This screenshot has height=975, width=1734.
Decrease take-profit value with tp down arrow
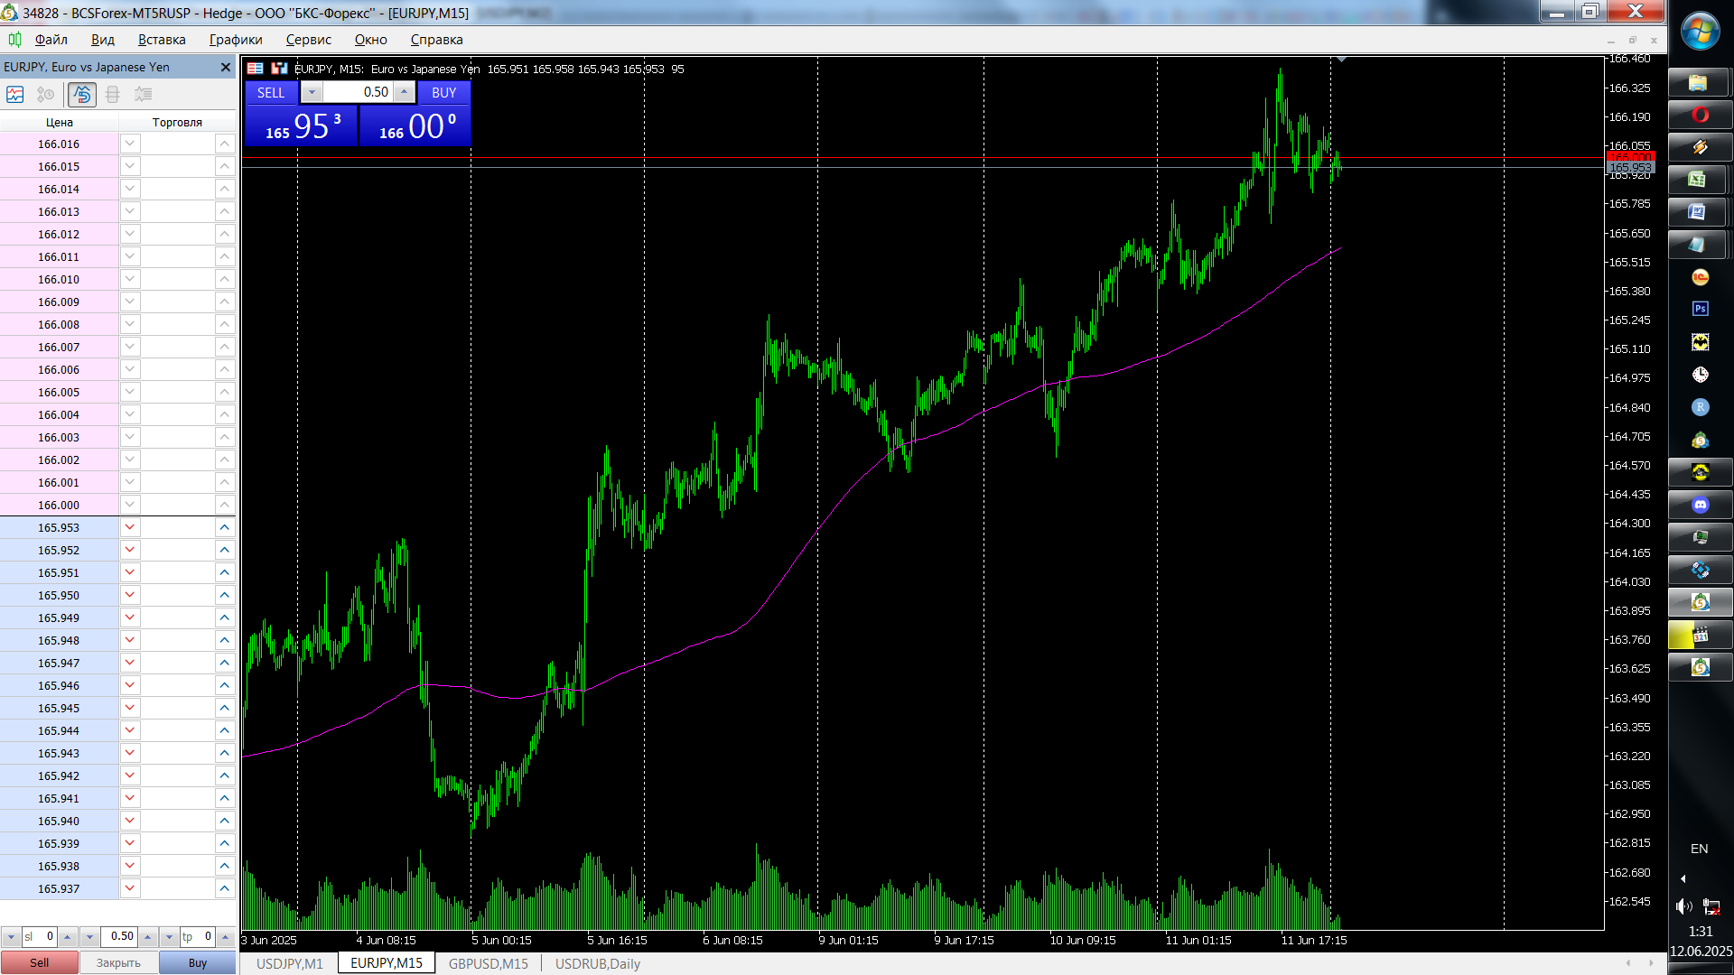pos(169,937)
